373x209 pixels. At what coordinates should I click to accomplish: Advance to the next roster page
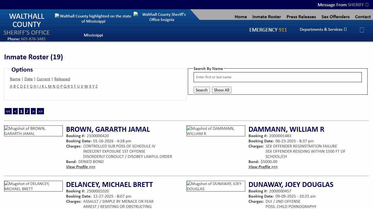tap(33, 111)
